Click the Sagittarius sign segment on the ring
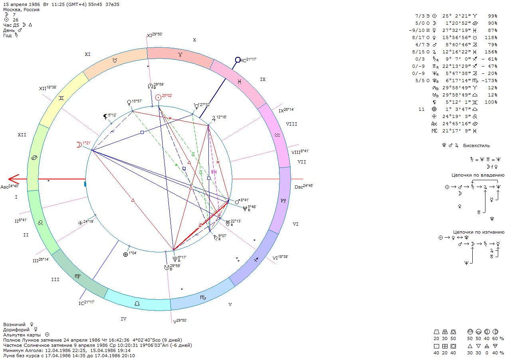 (257, 260)
